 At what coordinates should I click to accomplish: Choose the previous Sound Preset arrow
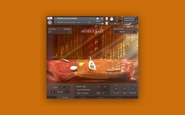[115, 32]
